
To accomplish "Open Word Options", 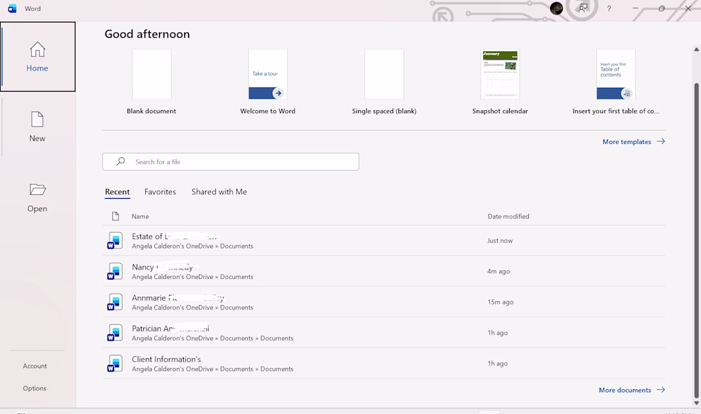I will coord(34,388).
